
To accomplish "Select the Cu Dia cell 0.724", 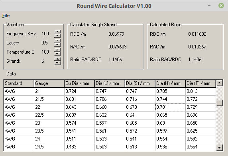I will click(79, 91).
